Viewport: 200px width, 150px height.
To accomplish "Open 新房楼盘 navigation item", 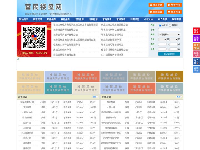I will (x=51, y=19).
